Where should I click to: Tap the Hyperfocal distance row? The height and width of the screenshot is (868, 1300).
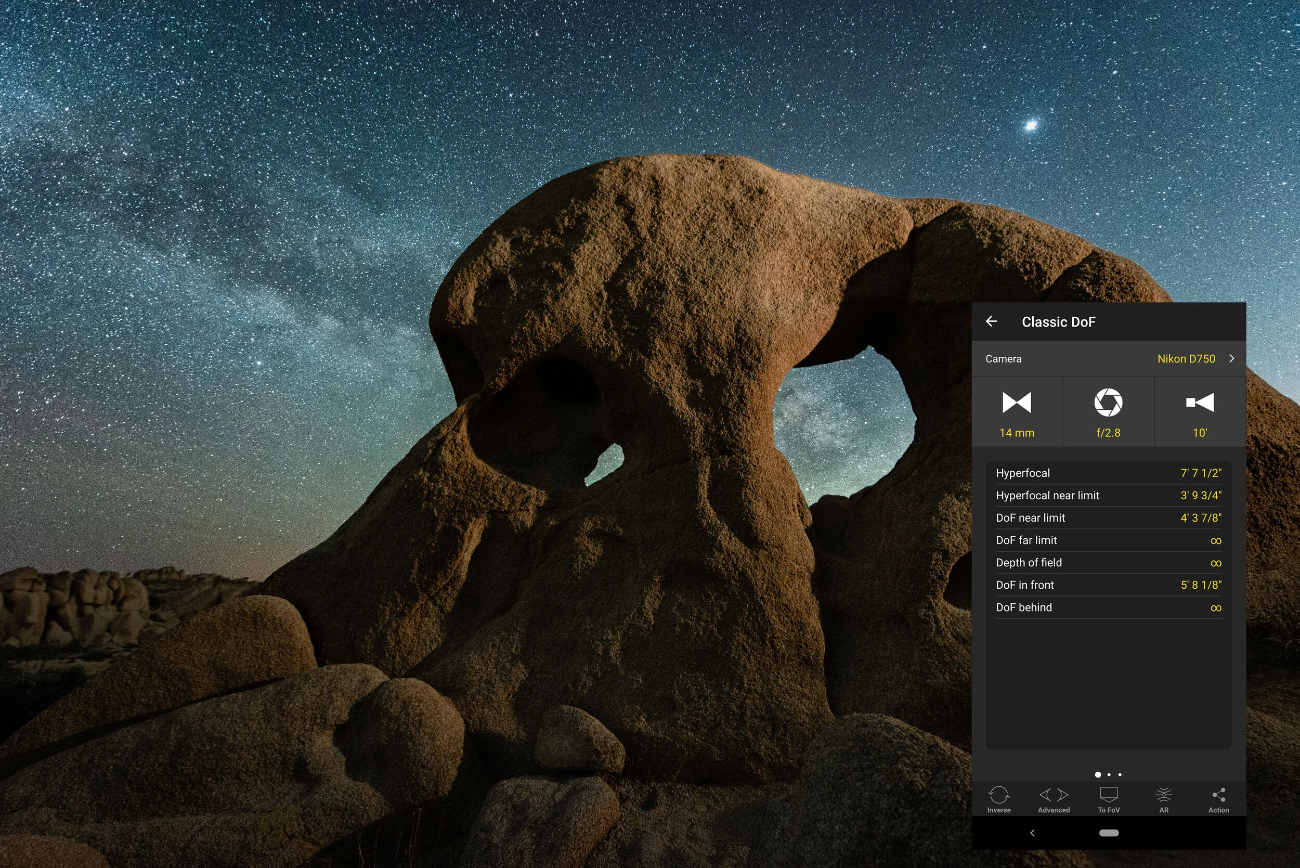(1109, 473)
